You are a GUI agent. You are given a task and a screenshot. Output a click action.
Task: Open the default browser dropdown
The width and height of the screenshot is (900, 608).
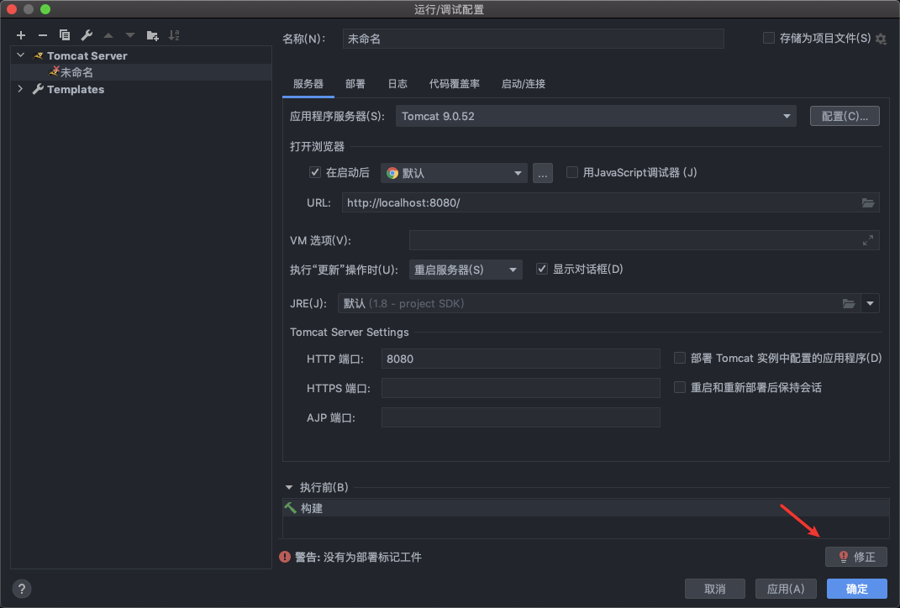[454, 173]
